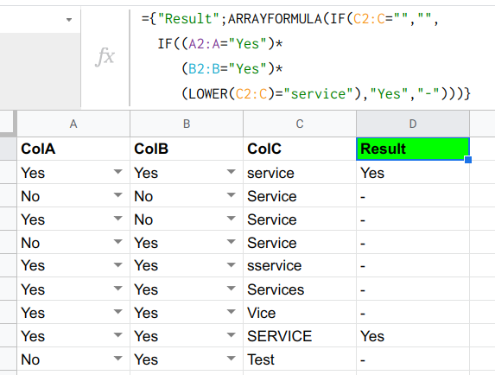This screenshot has height=375, width=495.
Task: Open the name box dropdown arrow
Action: (x=69, y=20)
